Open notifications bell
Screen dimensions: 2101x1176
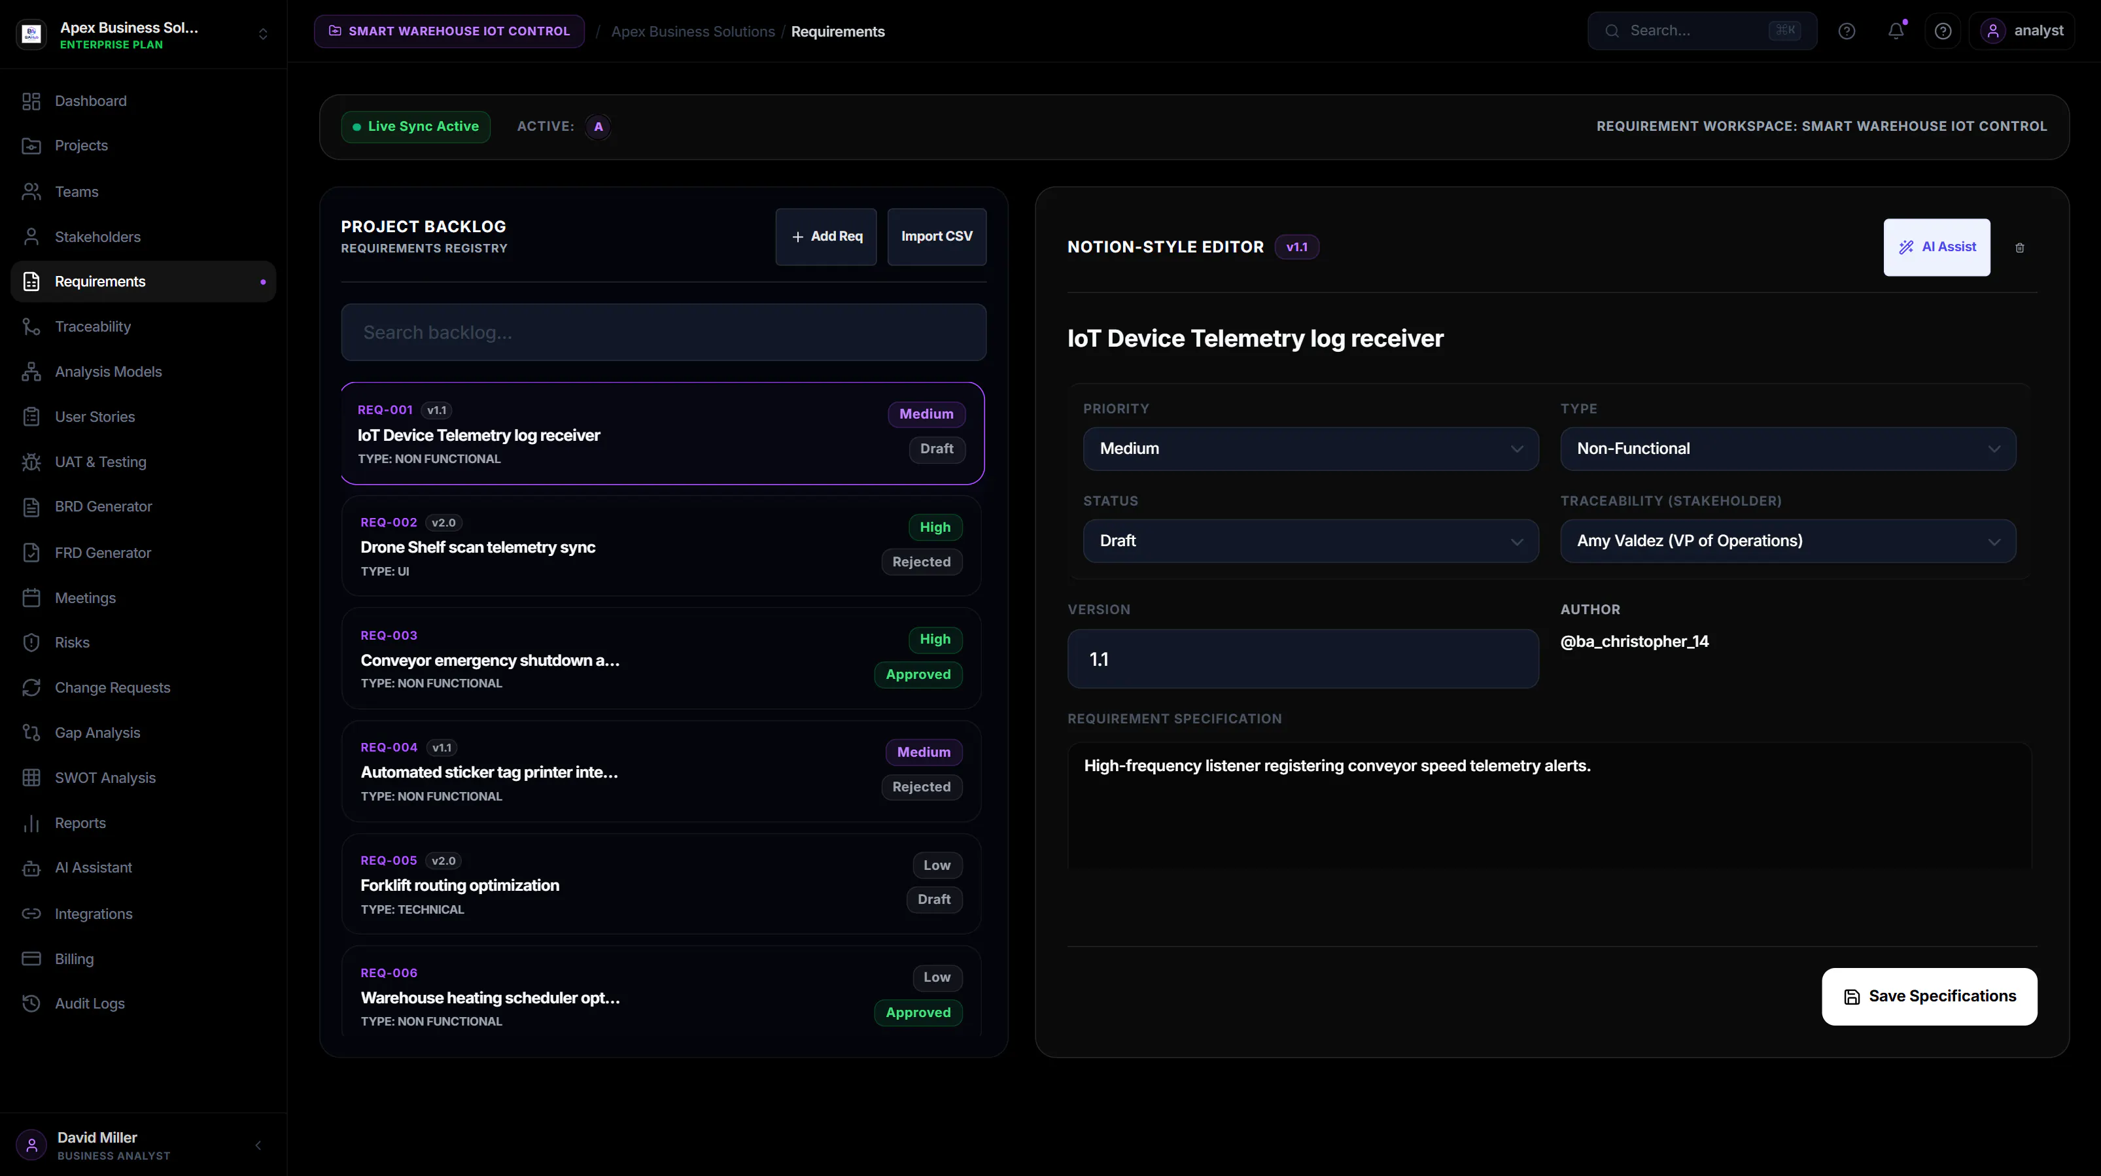point(1896,31)
